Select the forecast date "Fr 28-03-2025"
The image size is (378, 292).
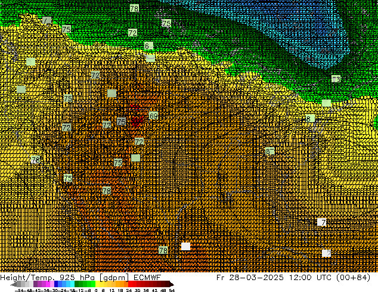coord(250,278)
